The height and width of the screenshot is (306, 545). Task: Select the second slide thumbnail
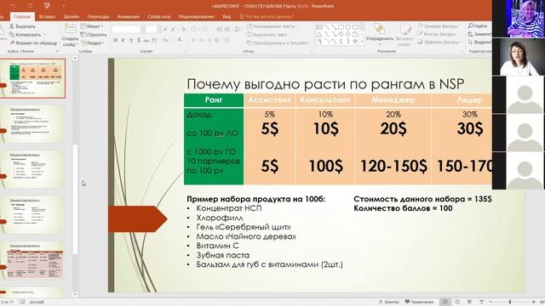[x=32, y=124]
